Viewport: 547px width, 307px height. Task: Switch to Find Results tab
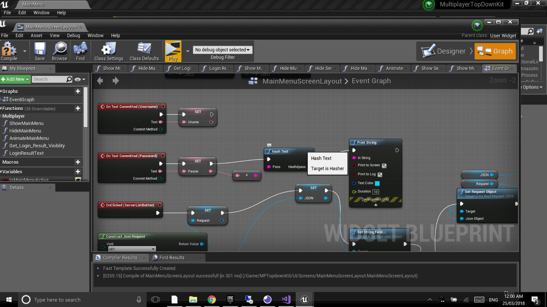coord(172,258)
